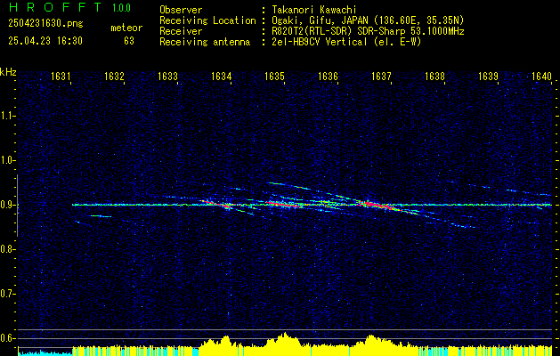Click the 1.1 kHz frequency label
This screenshot has width=560, height=356.
7,116
